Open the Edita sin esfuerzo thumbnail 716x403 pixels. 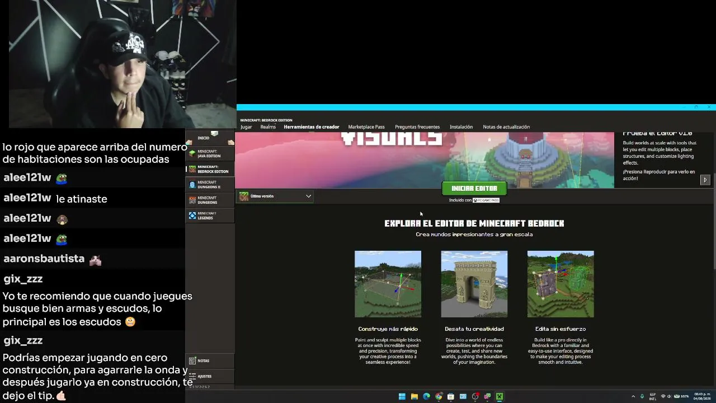[560, 284]
